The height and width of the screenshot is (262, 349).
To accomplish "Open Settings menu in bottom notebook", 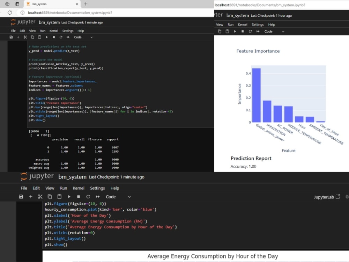I will pos(97,188).
